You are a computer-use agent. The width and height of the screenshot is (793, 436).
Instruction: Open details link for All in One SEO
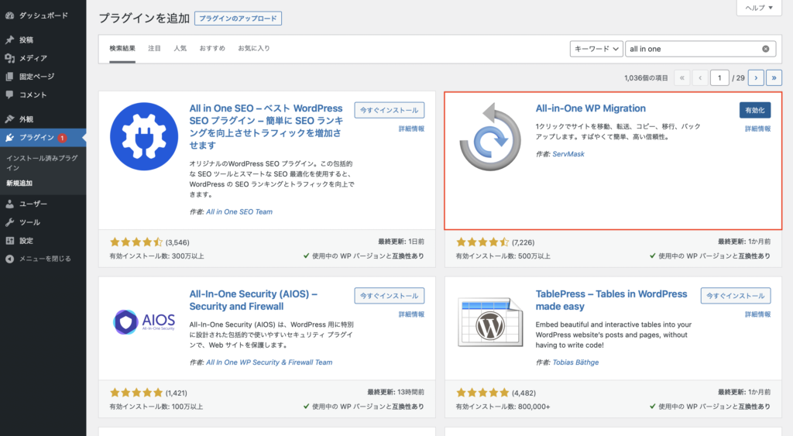point(411,129)
